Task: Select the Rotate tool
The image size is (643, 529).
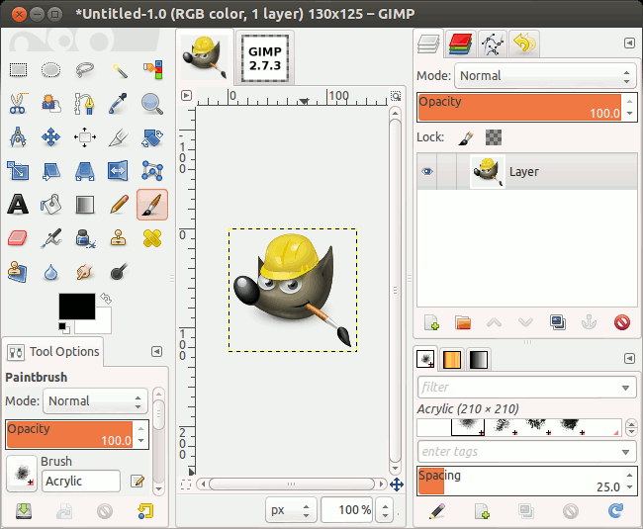Action: pyautogui.click(x=152, y=137)
